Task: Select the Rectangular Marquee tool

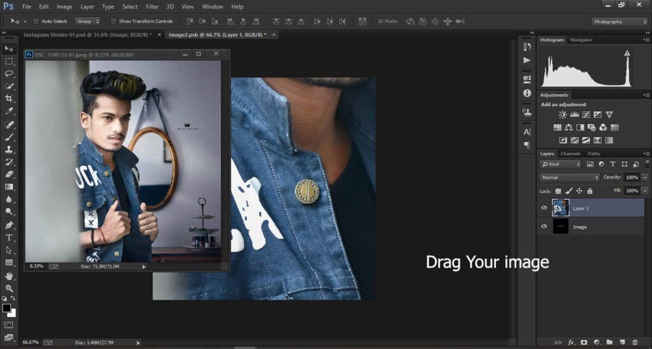Action: click(9, 62)
